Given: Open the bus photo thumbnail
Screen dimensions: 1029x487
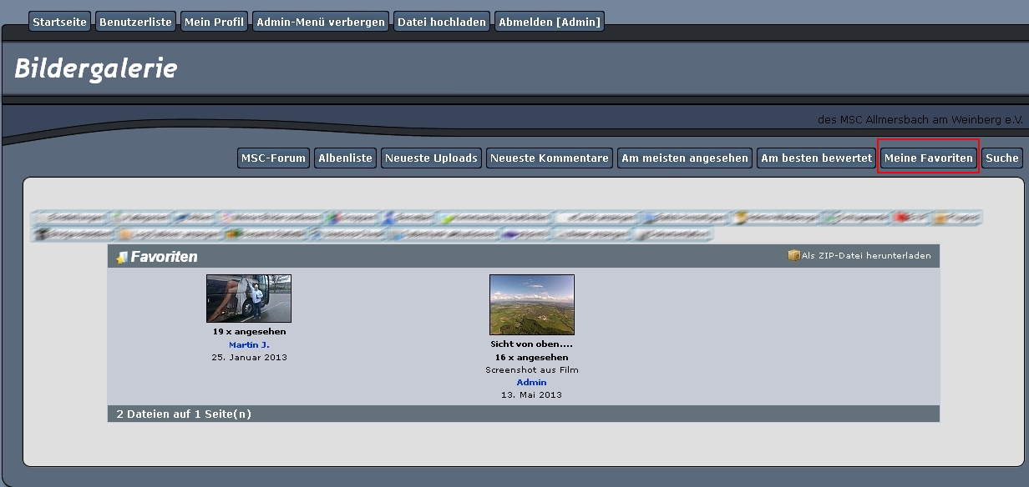Looking at the screenshot, I should point(249,299).
